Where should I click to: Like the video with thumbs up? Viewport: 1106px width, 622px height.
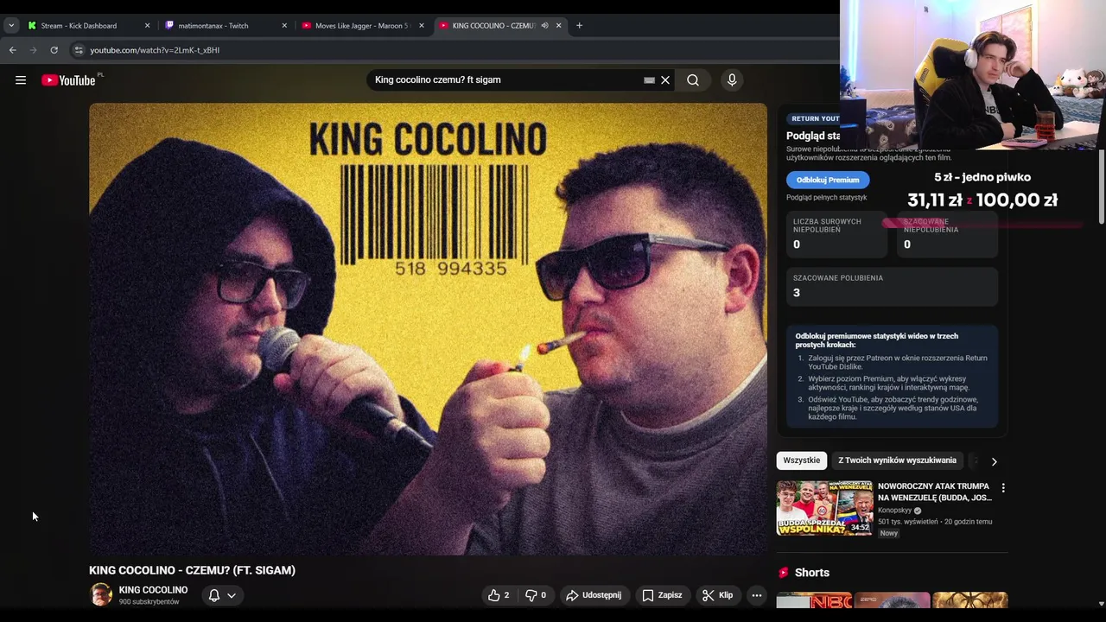[499, 595]
